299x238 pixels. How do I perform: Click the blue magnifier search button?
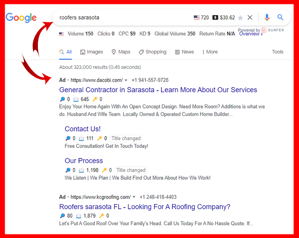tap(280, 18)
